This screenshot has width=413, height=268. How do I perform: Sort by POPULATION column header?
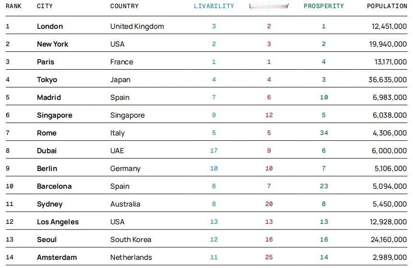[x=387, y=6]
